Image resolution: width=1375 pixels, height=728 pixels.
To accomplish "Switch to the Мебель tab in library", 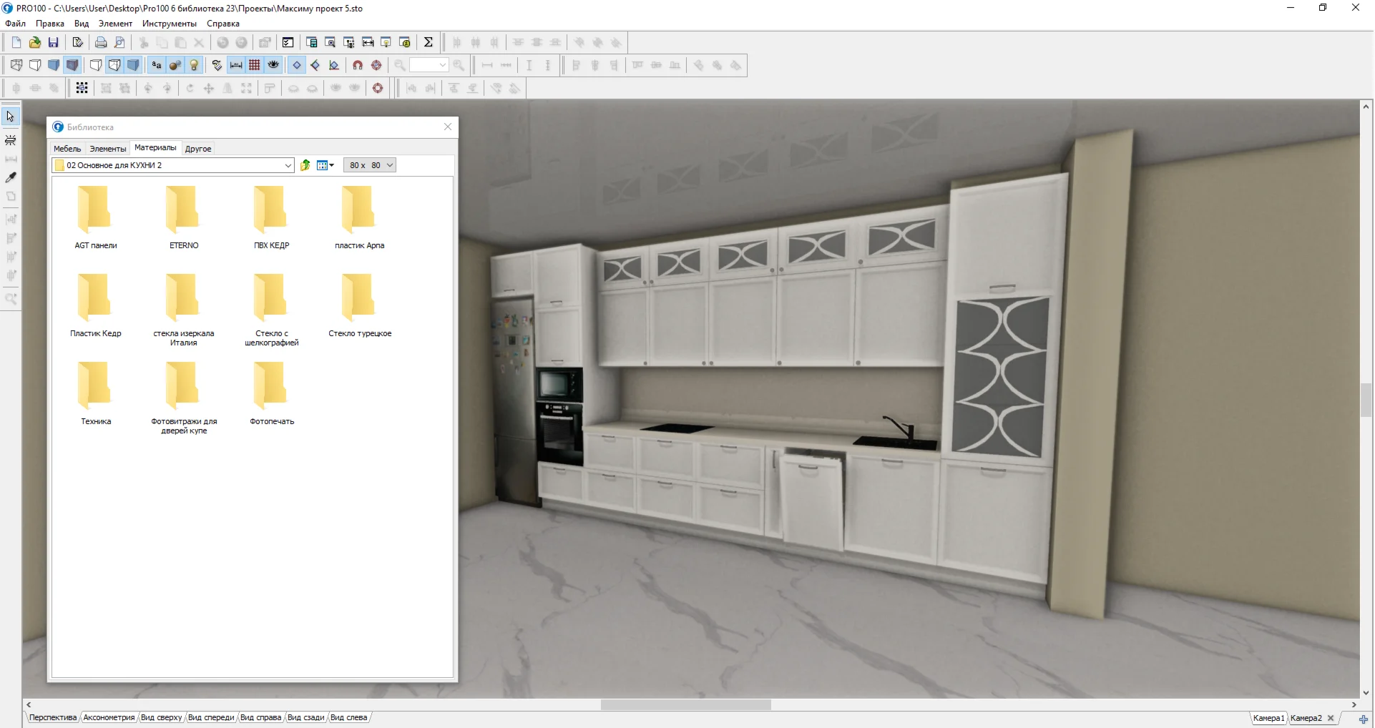I will [x=67, y=149].
